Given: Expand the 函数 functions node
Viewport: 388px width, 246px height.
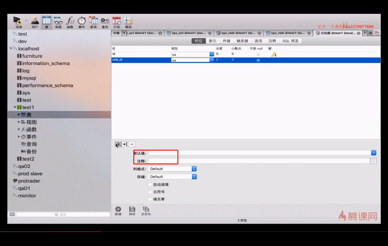Looking at the screenshot, I should pos(19,129).
